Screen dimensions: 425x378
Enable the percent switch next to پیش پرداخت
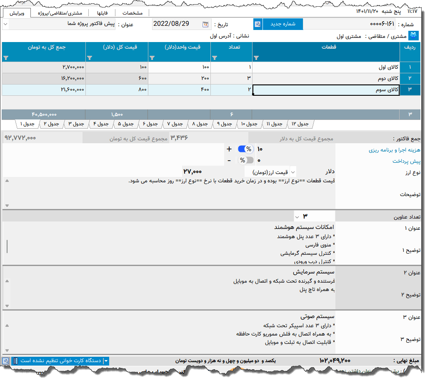[x=245, y=160]
